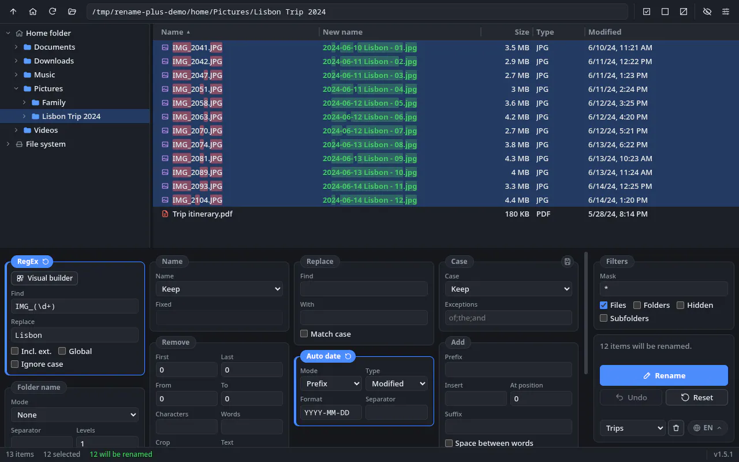
Task: Reset the Auto date panel icon
Action: point(348,356)
